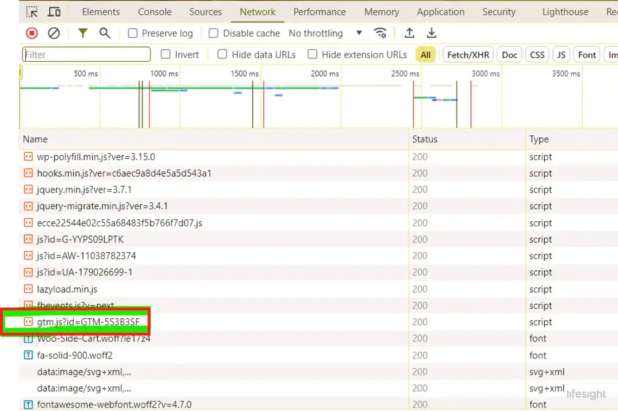Enable the Disable cache checkbox
The width and height of the screenshot is (618, 411).
(x=213, y=34)
